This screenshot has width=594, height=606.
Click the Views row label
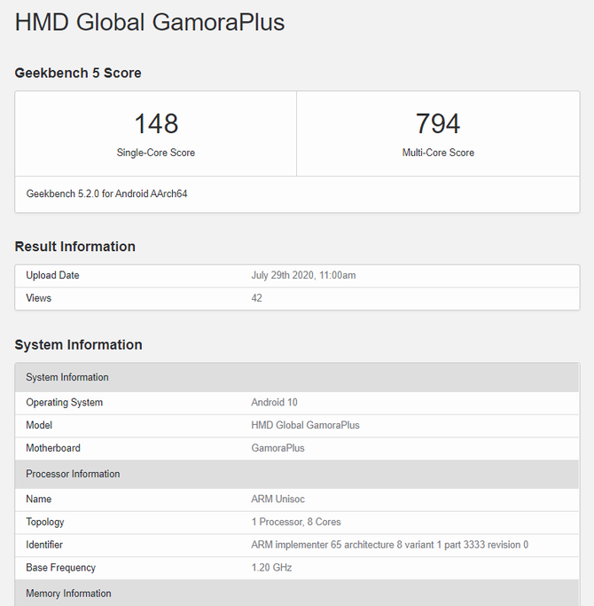point(39,298)
